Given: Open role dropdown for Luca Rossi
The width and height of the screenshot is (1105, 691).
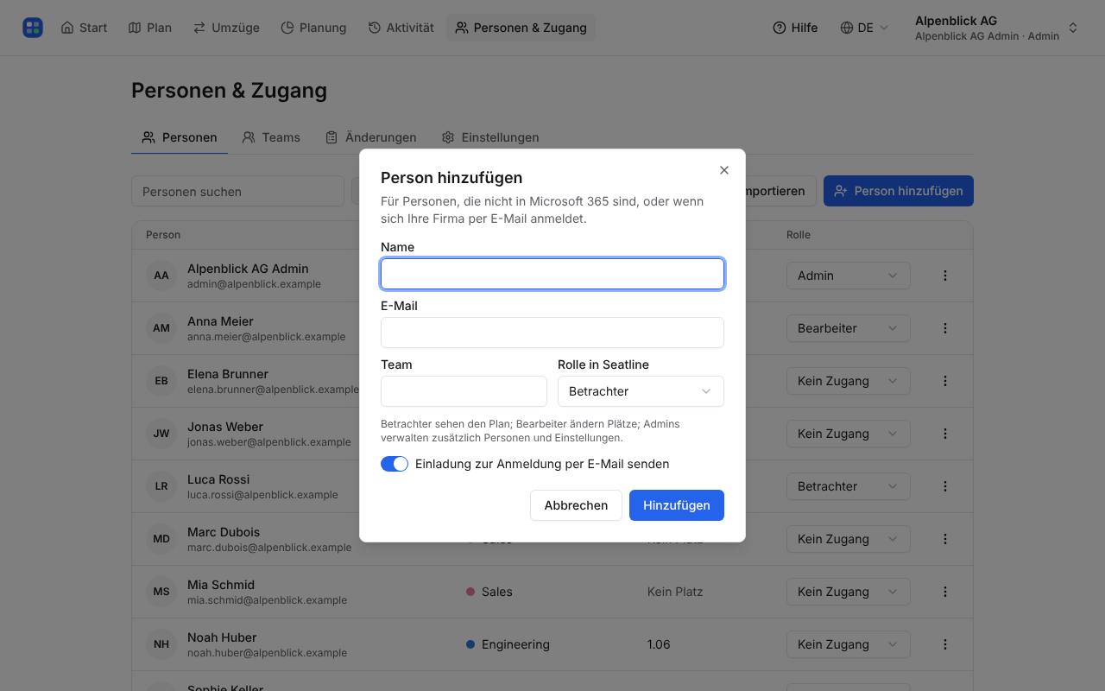Looking at the screenshot, I should [x=848, y=486].
